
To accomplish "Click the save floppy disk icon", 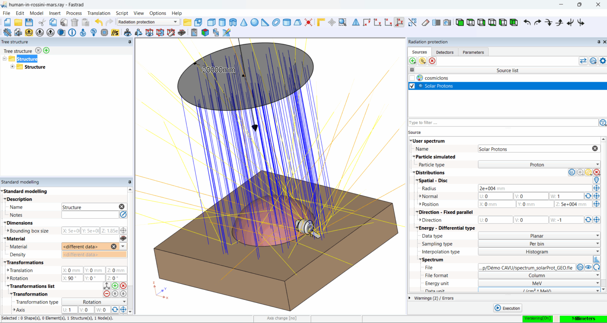I will pyautogui.click(x=29, y=22).
